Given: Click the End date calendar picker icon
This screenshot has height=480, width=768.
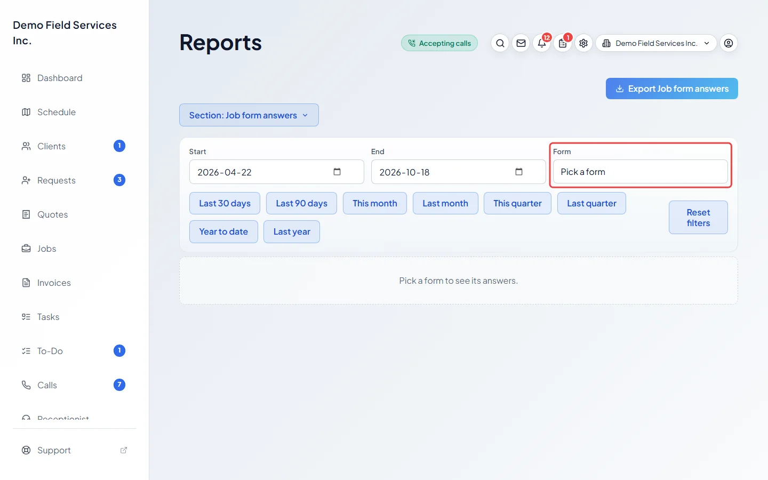Looking at the screenshot, I should [x=519, y=172].
